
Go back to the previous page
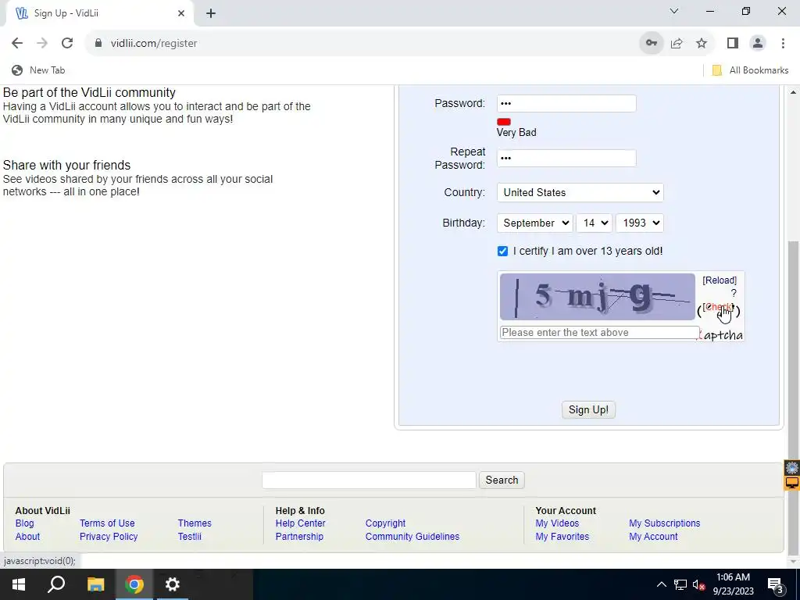(17, 44)
